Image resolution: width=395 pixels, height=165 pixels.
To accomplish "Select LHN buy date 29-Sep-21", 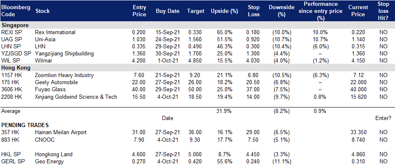I will coord(167,46).
